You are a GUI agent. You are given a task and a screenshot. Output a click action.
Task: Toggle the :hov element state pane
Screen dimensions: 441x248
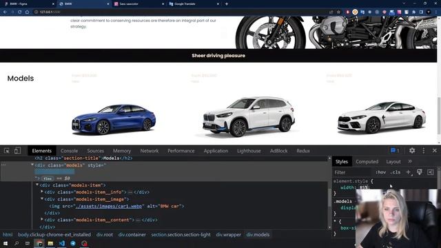coord(380,172)
